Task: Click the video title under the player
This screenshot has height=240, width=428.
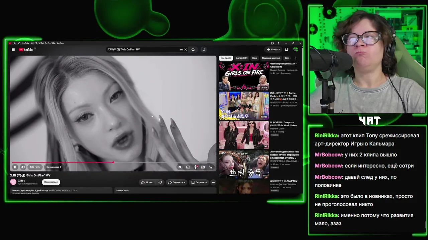Action: pos(30,175)
